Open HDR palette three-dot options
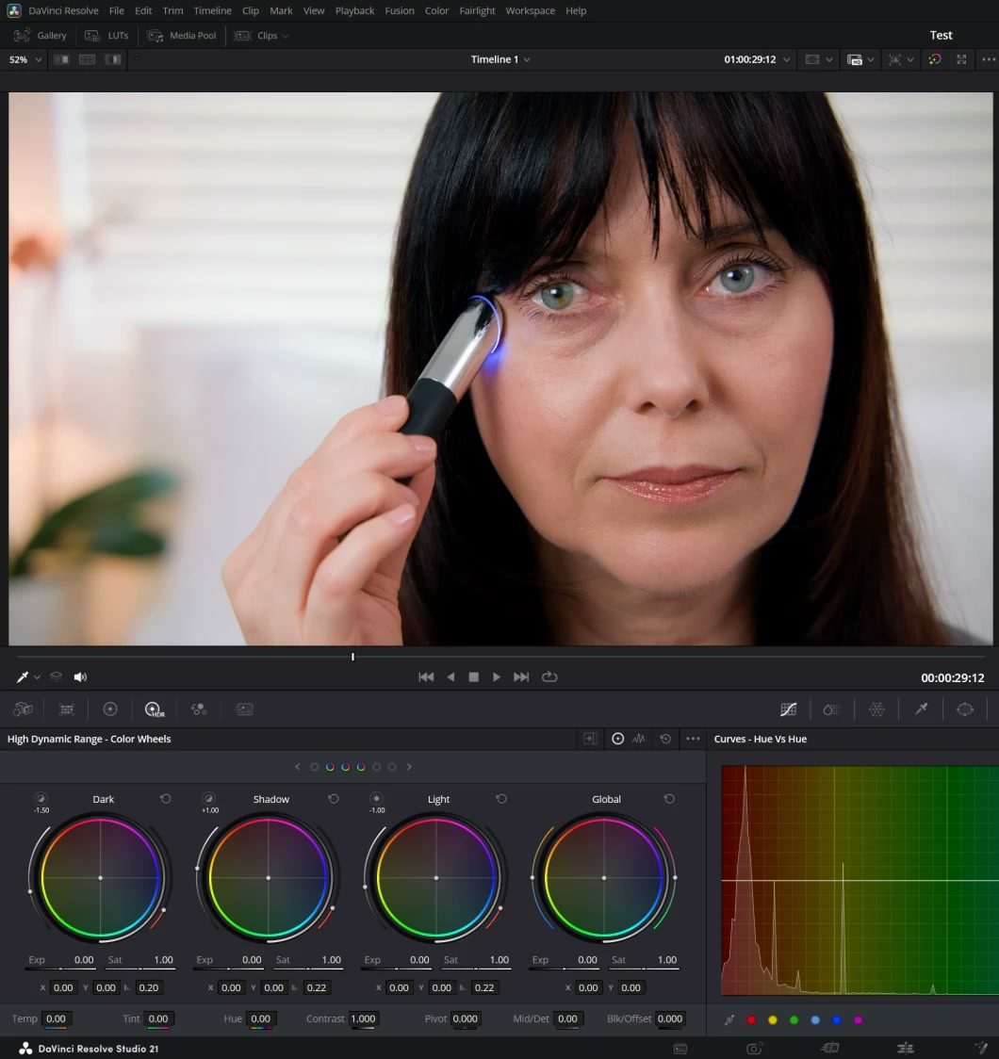Viewport: 999px width, 1059px height. point(693,739)
